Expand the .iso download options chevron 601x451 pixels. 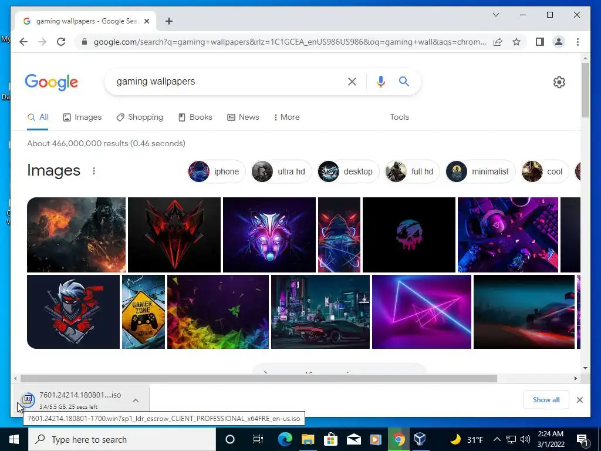[136, 400]
